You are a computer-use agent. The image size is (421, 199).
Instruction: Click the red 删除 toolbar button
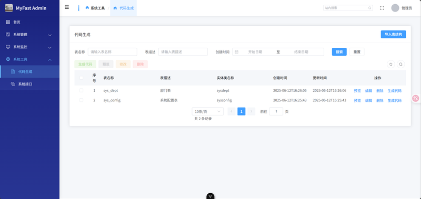click(140, 64)
